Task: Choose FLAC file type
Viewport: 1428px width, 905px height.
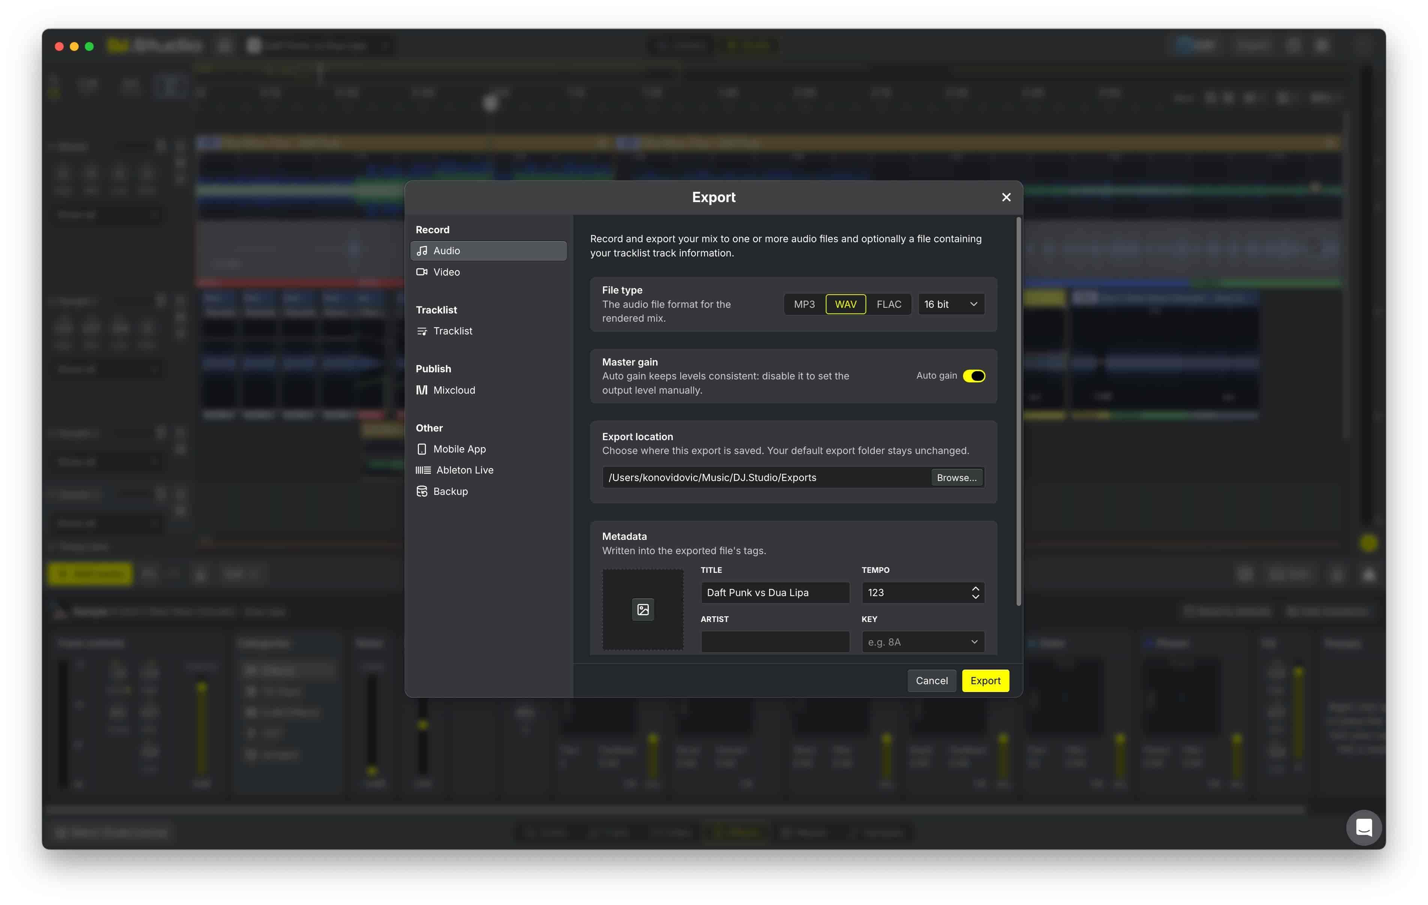Action: pyautogui.click(x=888, y=304)
